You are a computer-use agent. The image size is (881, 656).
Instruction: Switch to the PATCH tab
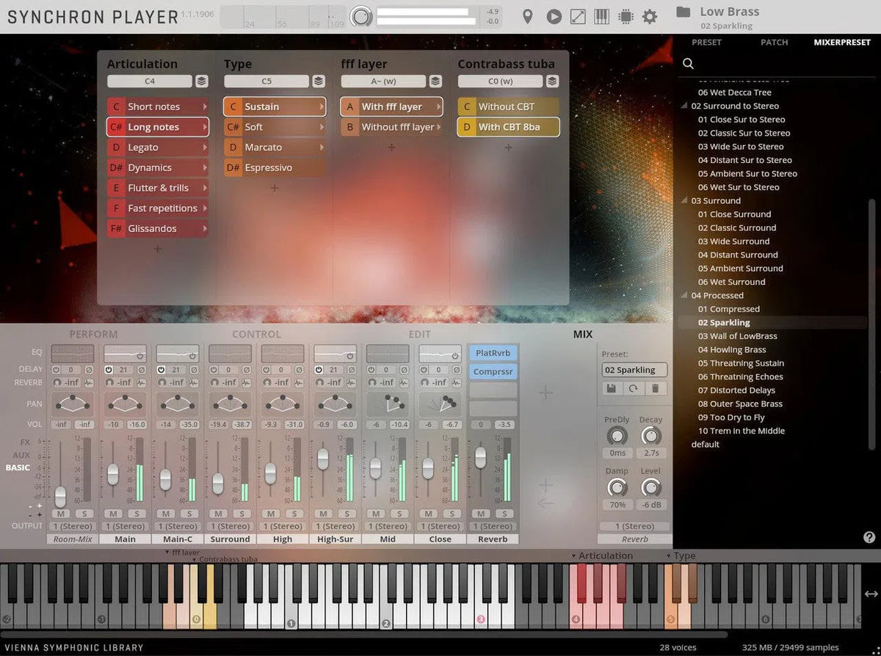pos(774,43)
